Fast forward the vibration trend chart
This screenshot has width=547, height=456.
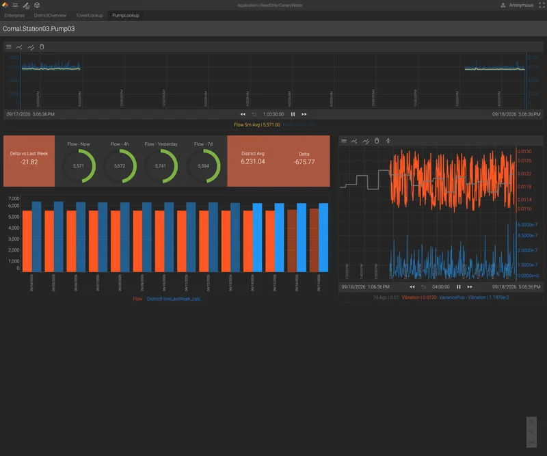(470, 286)
